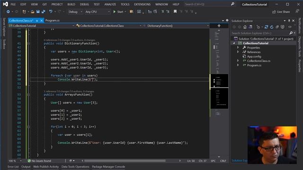Open the Error List bottom tab

click(x=13, y=167)
